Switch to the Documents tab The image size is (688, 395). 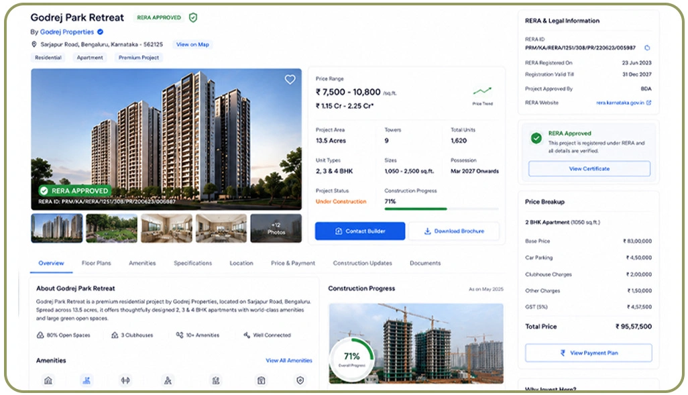tap(425, 263)
